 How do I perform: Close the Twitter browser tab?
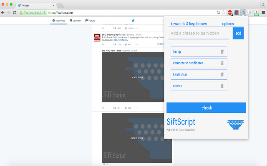point(53,5)
